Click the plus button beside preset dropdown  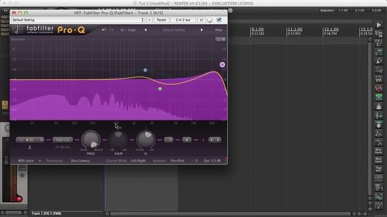tap(149, 20)
